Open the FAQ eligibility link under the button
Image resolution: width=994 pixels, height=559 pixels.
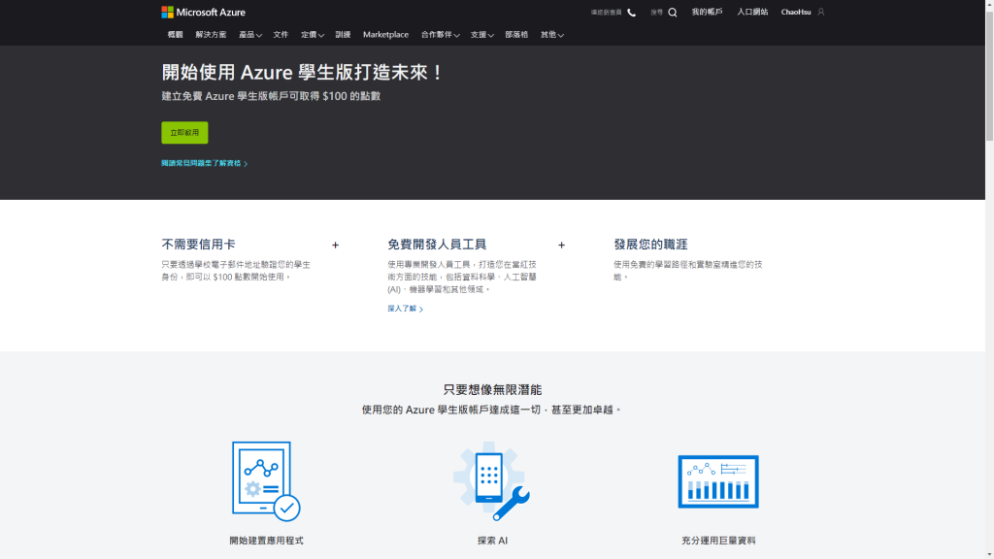pyautogui.click(x=204, y=163)
